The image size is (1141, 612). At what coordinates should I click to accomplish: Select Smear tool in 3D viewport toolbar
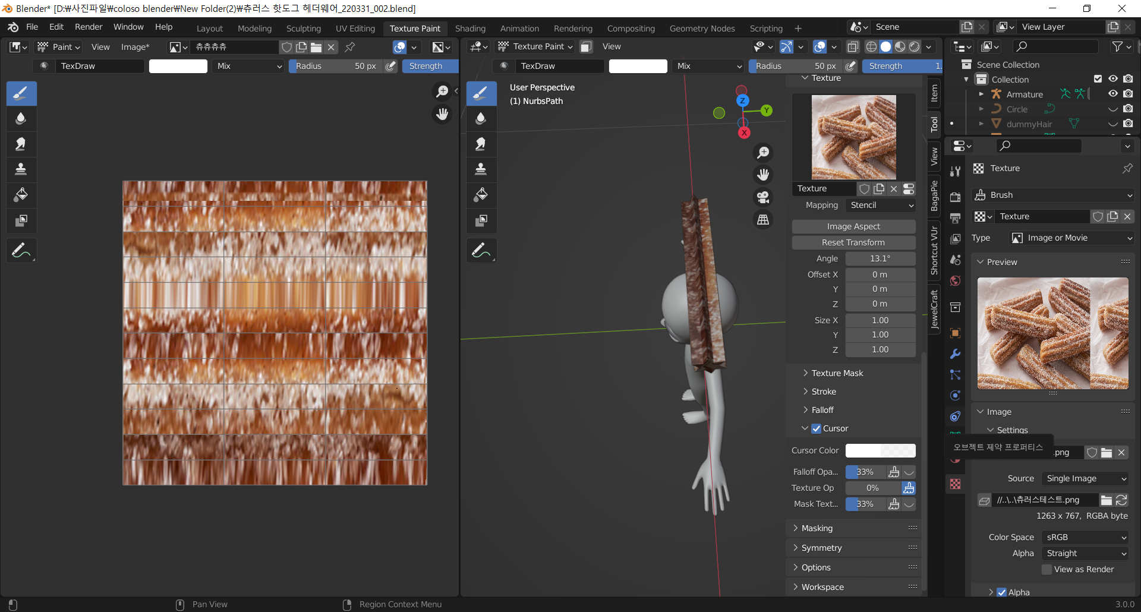pos(481,144)
